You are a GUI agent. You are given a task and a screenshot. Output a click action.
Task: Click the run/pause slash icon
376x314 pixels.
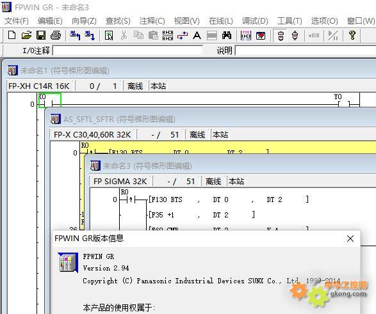coord(333,35)
